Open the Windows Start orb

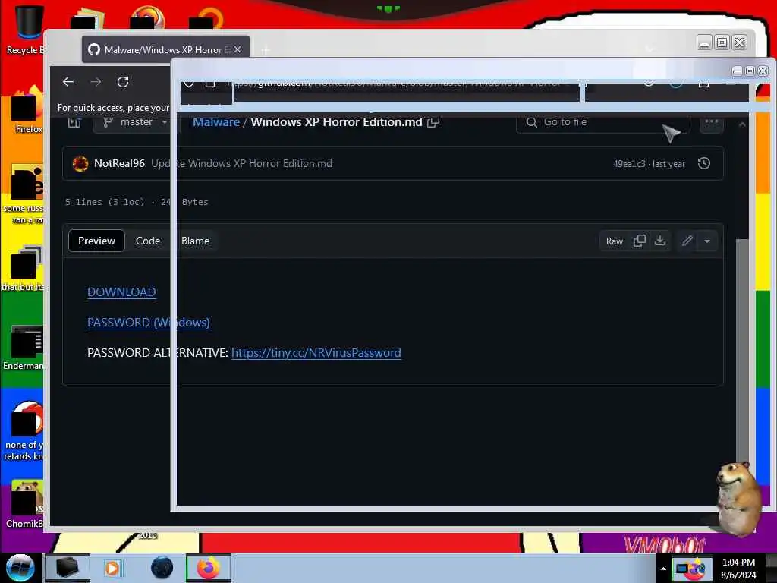pyautogui.click(x=20, y=568)
